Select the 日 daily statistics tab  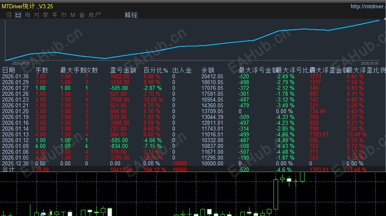tap(18, 15)
